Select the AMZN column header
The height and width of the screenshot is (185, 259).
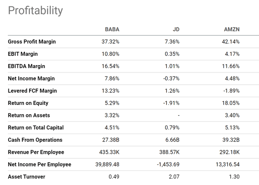pyautogui.click(x=231, y=30)
